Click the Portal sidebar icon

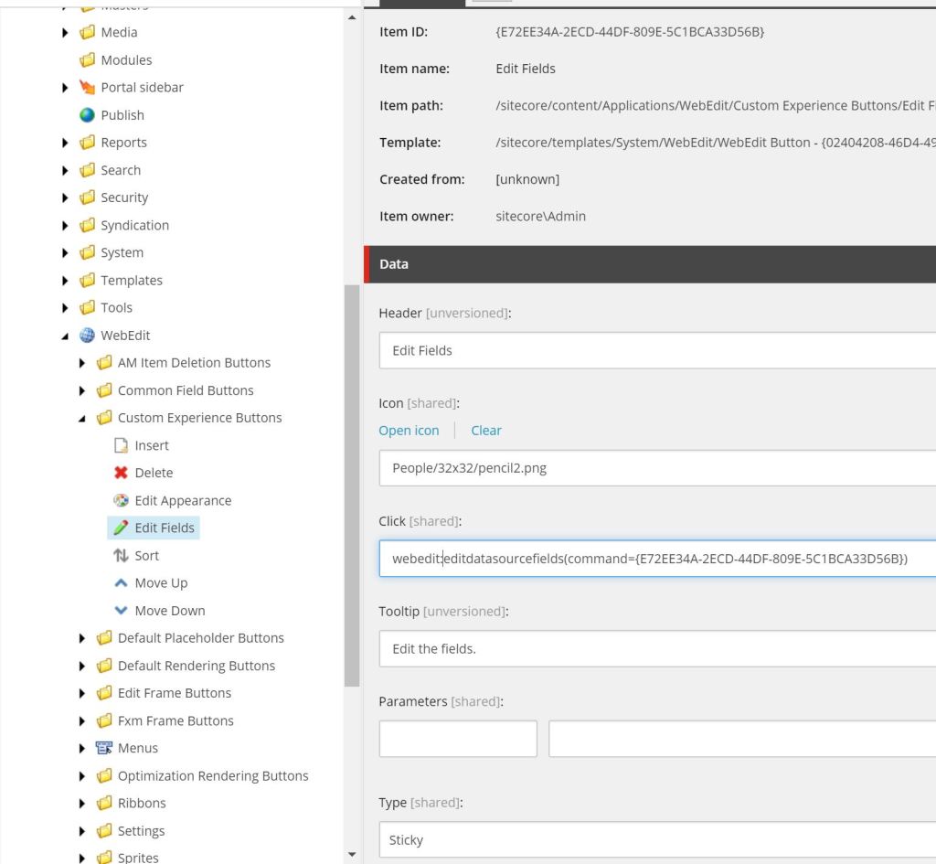click(x=87, y=88)
